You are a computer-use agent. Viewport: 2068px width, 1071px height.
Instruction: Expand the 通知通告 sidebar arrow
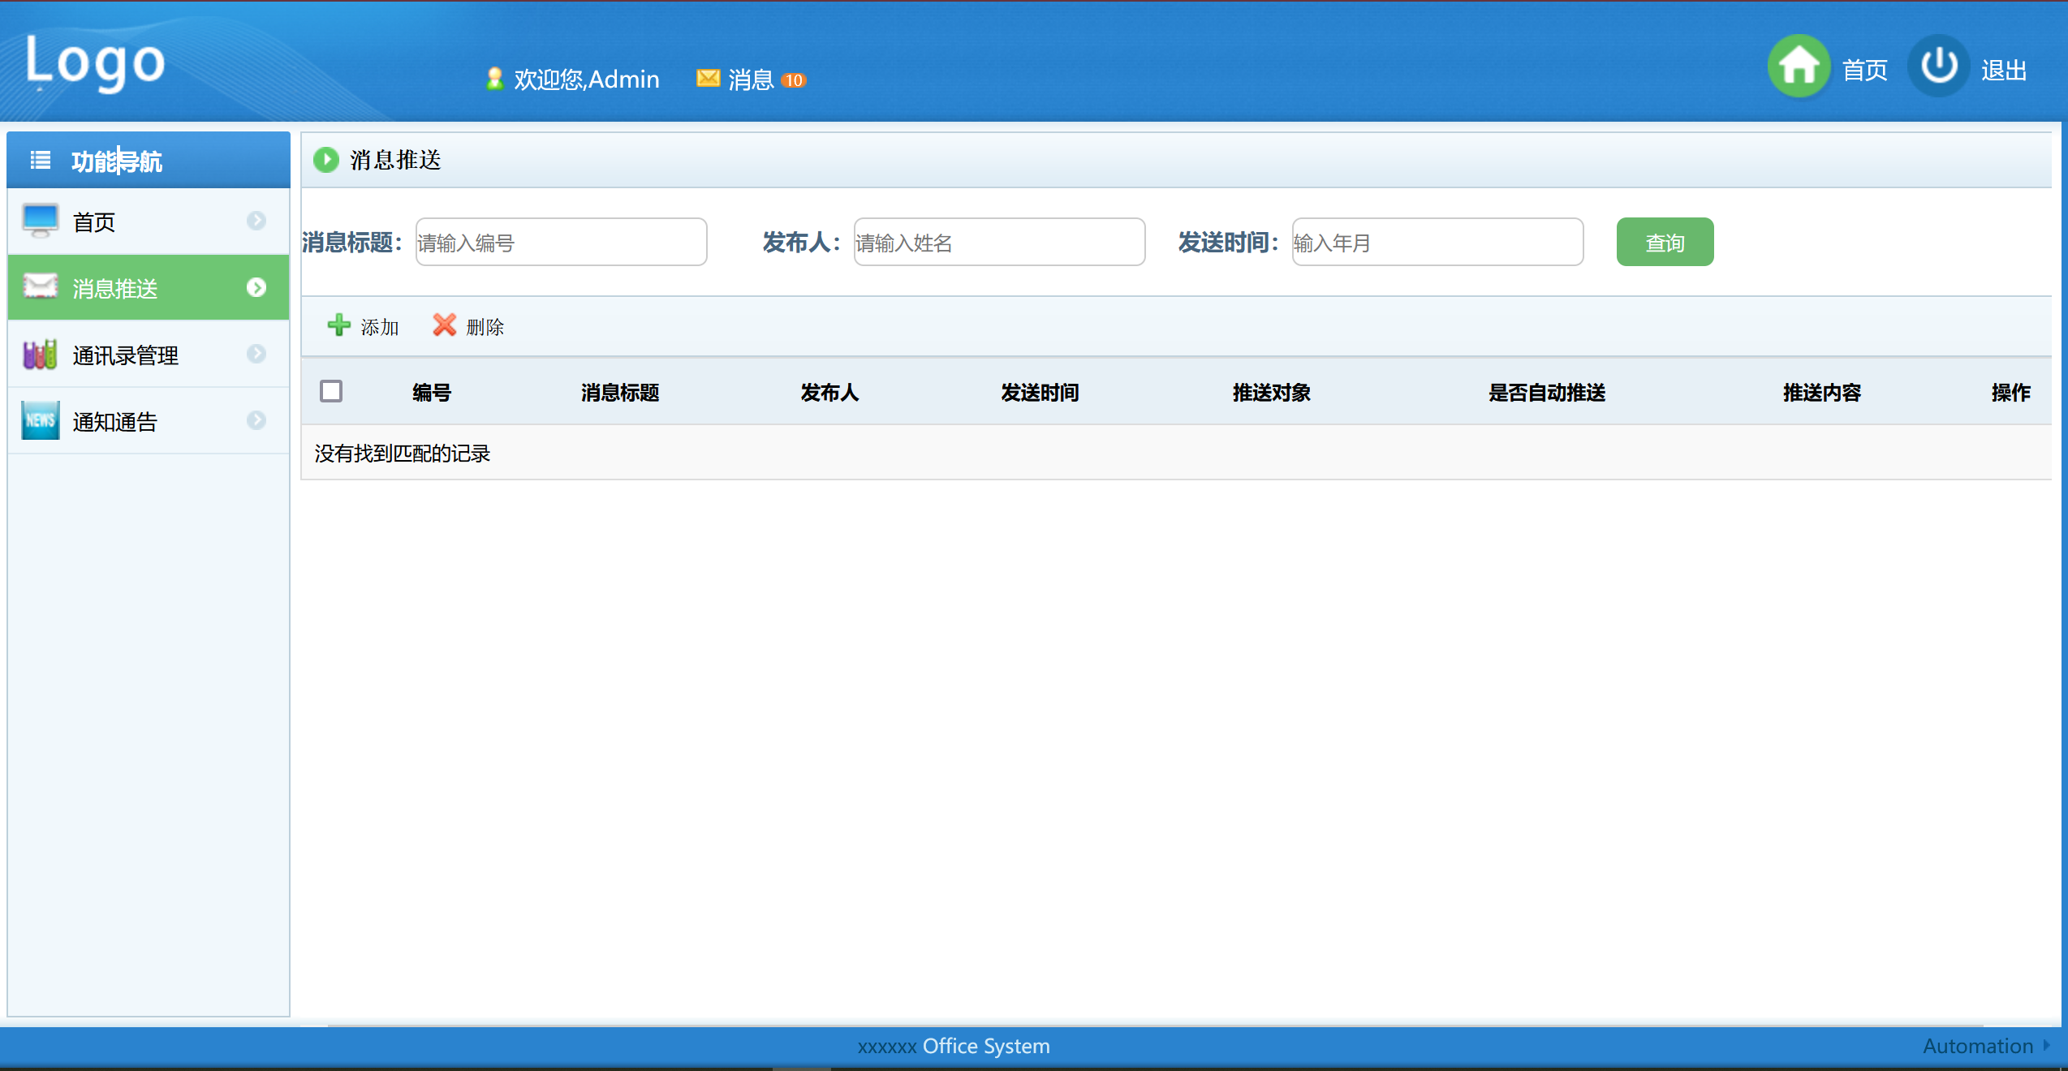pos(256,420)
